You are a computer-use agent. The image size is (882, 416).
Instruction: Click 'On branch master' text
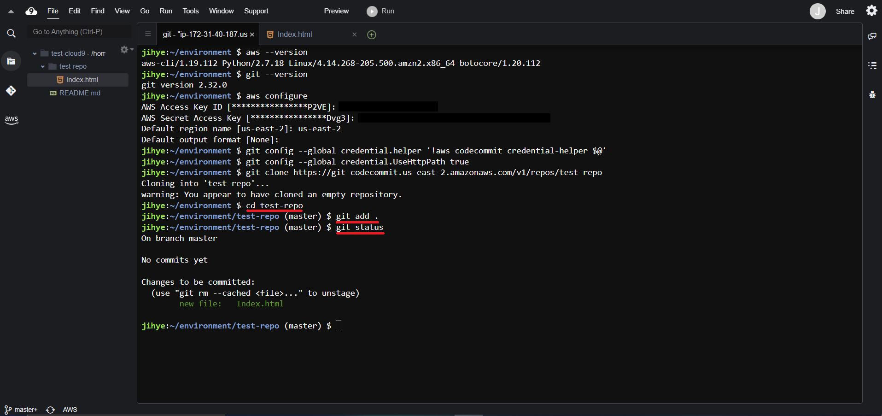[x=179, y=239]
